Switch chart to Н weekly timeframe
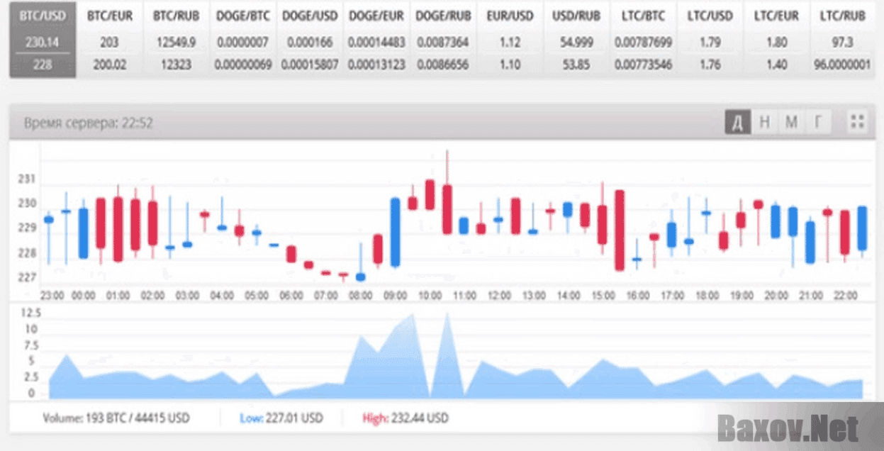The image size is (884, 451). pyautogui.click(x=764, y=122)
